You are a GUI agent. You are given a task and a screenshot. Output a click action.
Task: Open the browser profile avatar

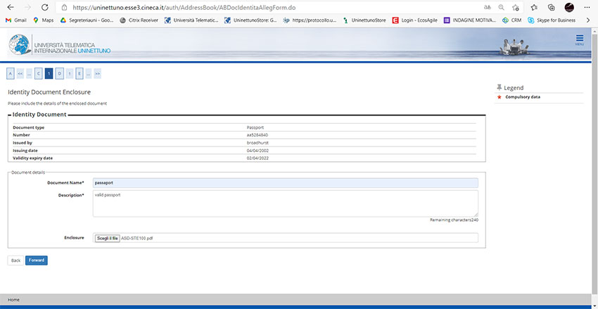click(569, 7)
